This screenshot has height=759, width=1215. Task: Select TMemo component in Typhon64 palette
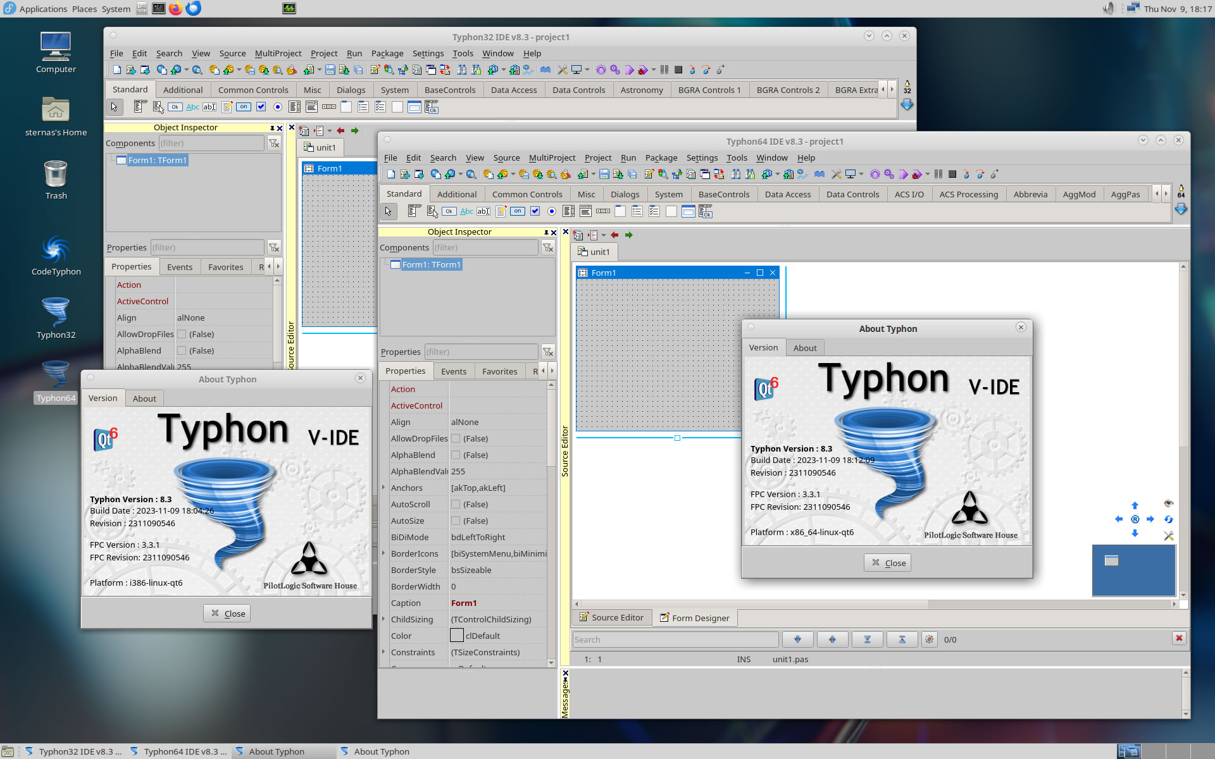501,211
